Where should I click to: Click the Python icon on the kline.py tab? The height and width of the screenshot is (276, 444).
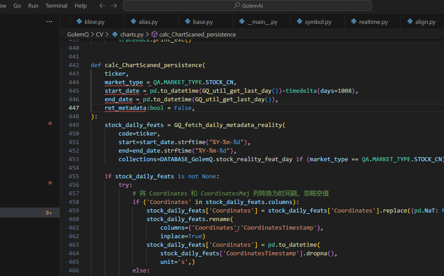79,22
